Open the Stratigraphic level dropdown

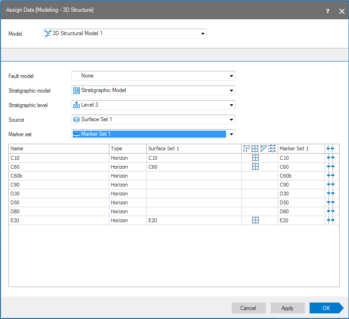231,105
